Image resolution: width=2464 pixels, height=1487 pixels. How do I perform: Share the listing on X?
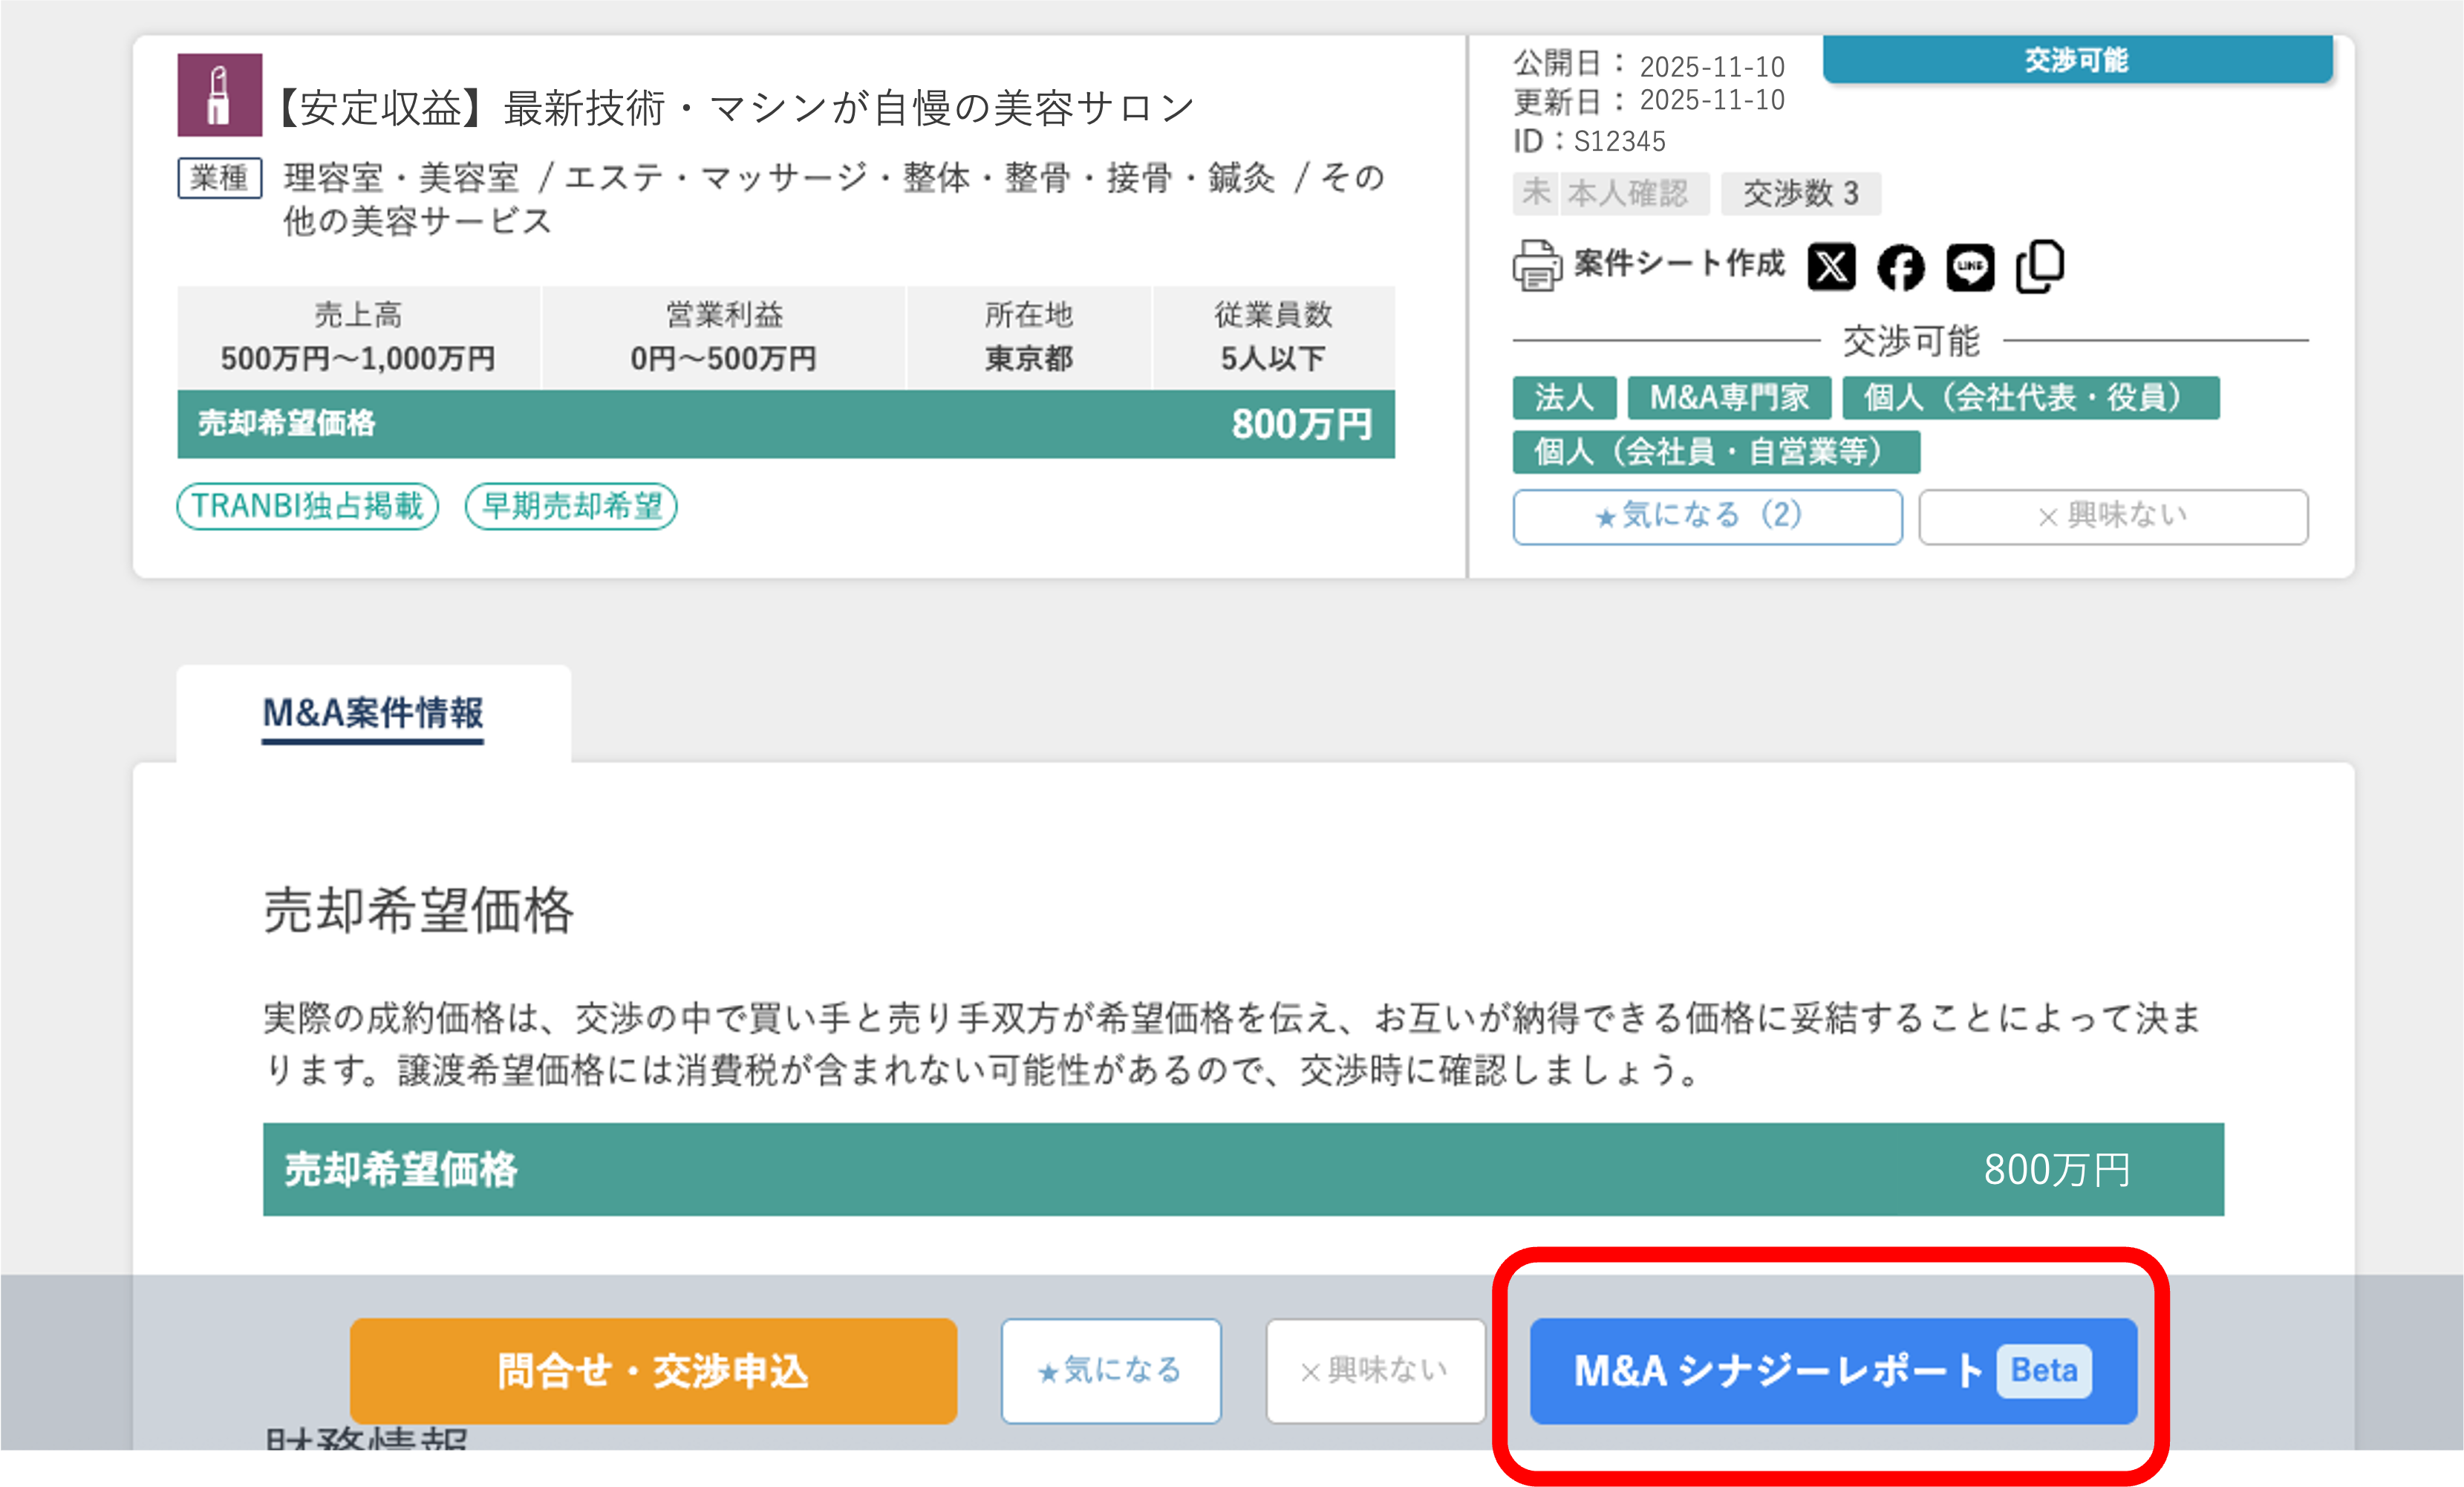[x=1831, y=267]
